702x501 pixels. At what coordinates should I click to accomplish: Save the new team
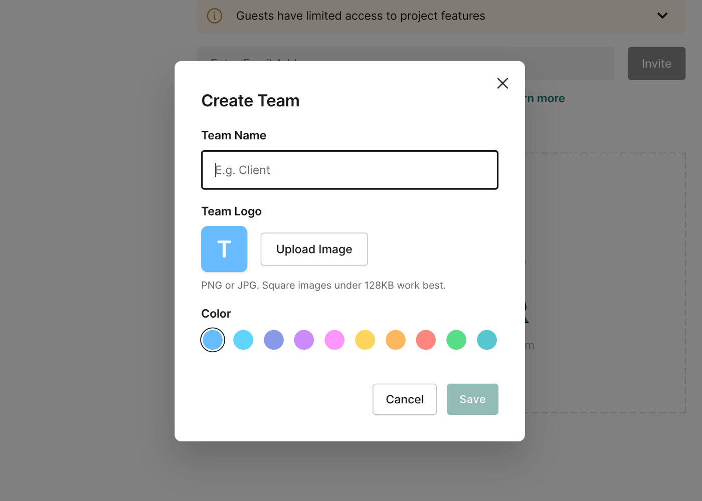pyautogui.click(x=472, y=399)
